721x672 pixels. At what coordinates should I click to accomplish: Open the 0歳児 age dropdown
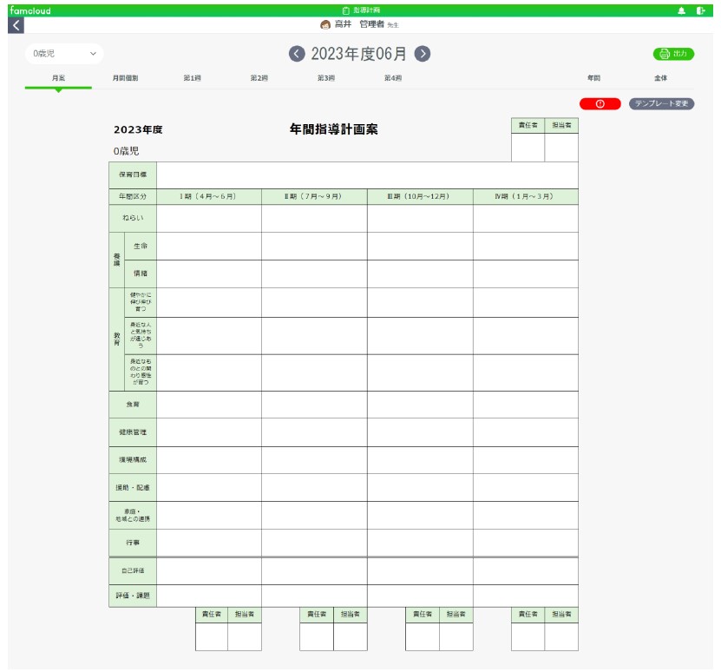tap(64, 54)
